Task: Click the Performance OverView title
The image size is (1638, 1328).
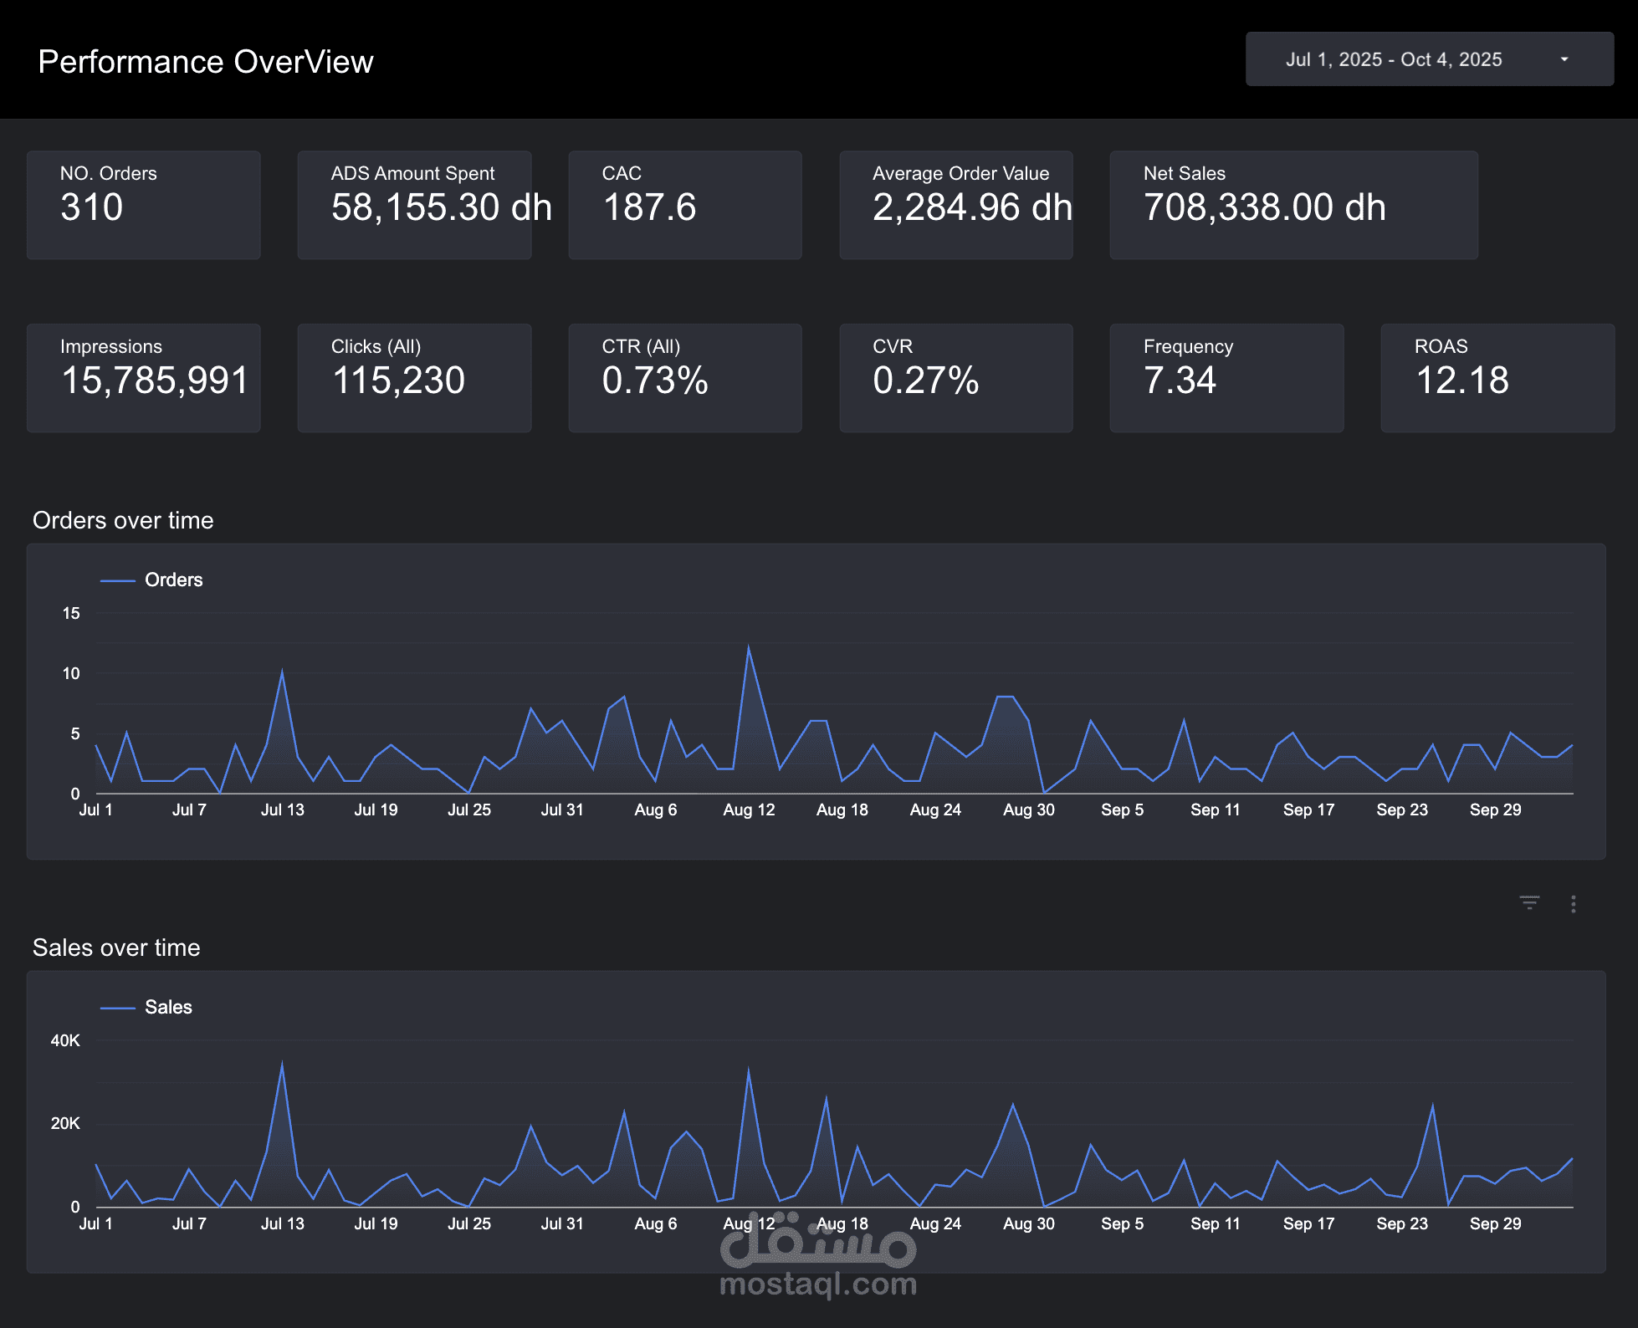Action: (x=206, y=62)
